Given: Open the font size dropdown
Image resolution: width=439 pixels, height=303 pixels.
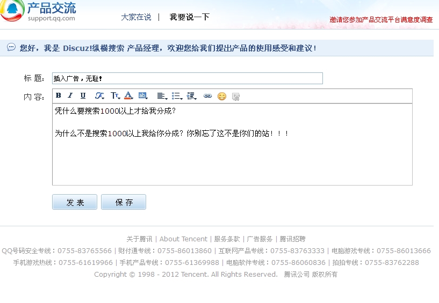Looking at the screenshot, I should (x=115, y=96).
